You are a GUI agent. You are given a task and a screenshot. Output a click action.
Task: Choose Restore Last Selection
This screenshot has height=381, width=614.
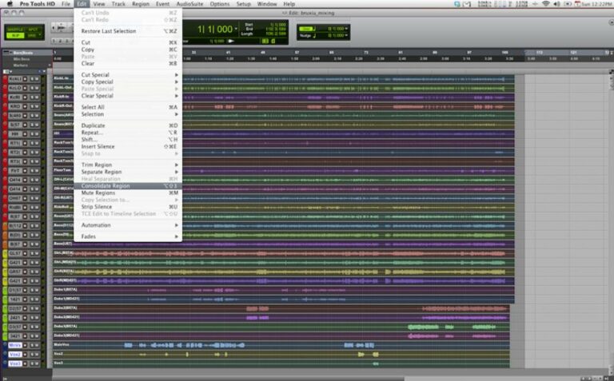click(x=130, y=31)
